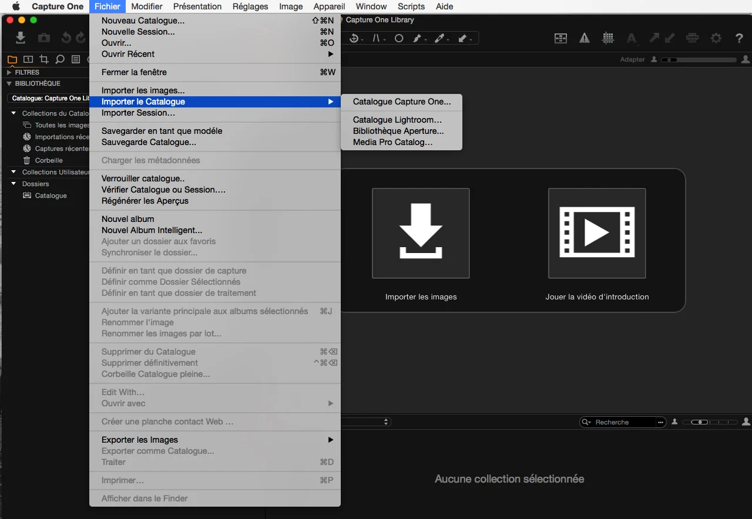Collapse the Dossiers tree group
Screen dimensions: 752x519
pyautogui.click(x=14, y=184)
